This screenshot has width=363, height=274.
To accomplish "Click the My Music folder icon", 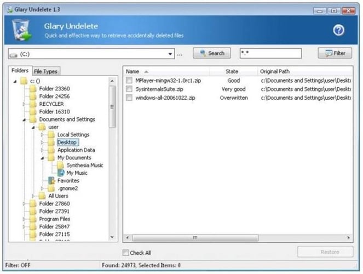I will tap(61, 173).
